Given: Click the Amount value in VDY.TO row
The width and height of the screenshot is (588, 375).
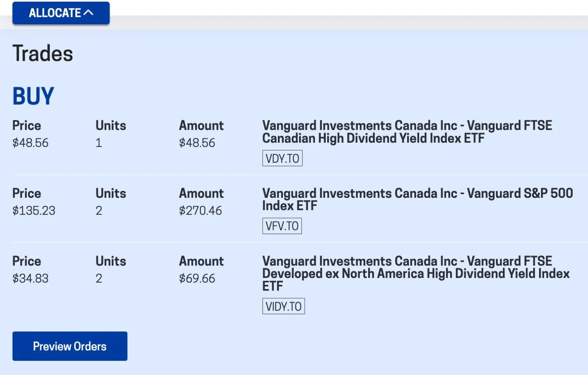Looking at the screenshot, I should [x=197, y=143].
